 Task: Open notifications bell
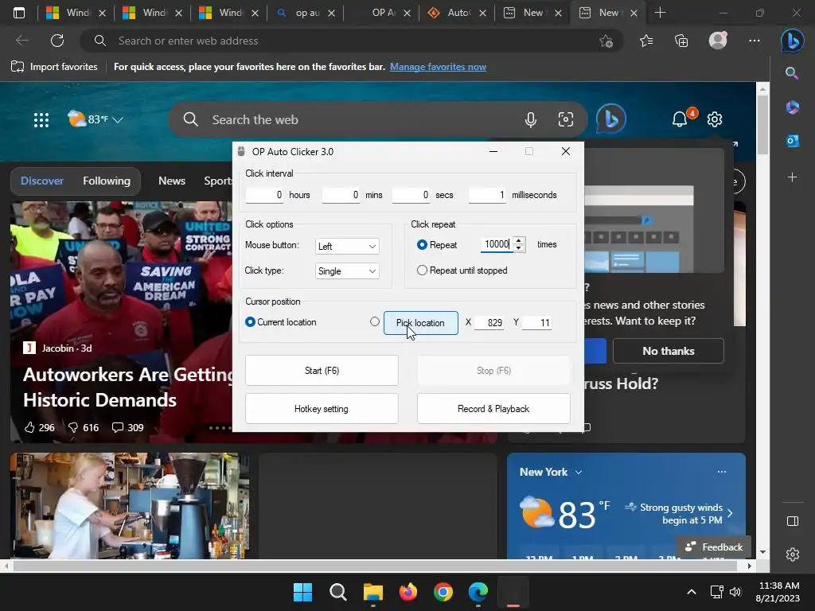click(680, 119)
